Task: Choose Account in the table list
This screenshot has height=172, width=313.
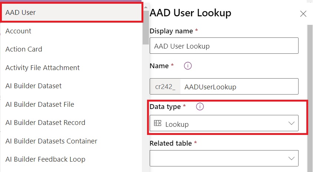Action: [x=70, y=31]
